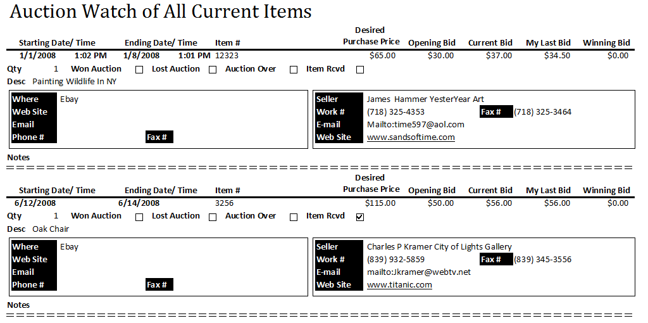
Task: Tick Auction Over checkbox for item 12323
Action: pyautogui.click(x=294, y=70)
